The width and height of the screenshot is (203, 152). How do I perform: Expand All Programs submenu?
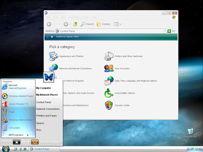point(18,135)
